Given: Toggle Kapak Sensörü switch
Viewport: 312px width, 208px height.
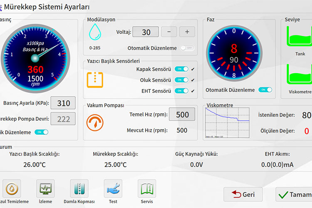Looking at the screenshot, I should [x=181, y=69].
